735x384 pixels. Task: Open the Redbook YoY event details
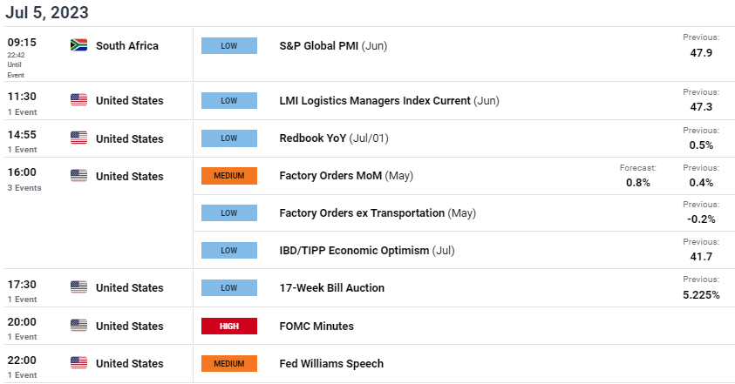(x=334, y=138)
